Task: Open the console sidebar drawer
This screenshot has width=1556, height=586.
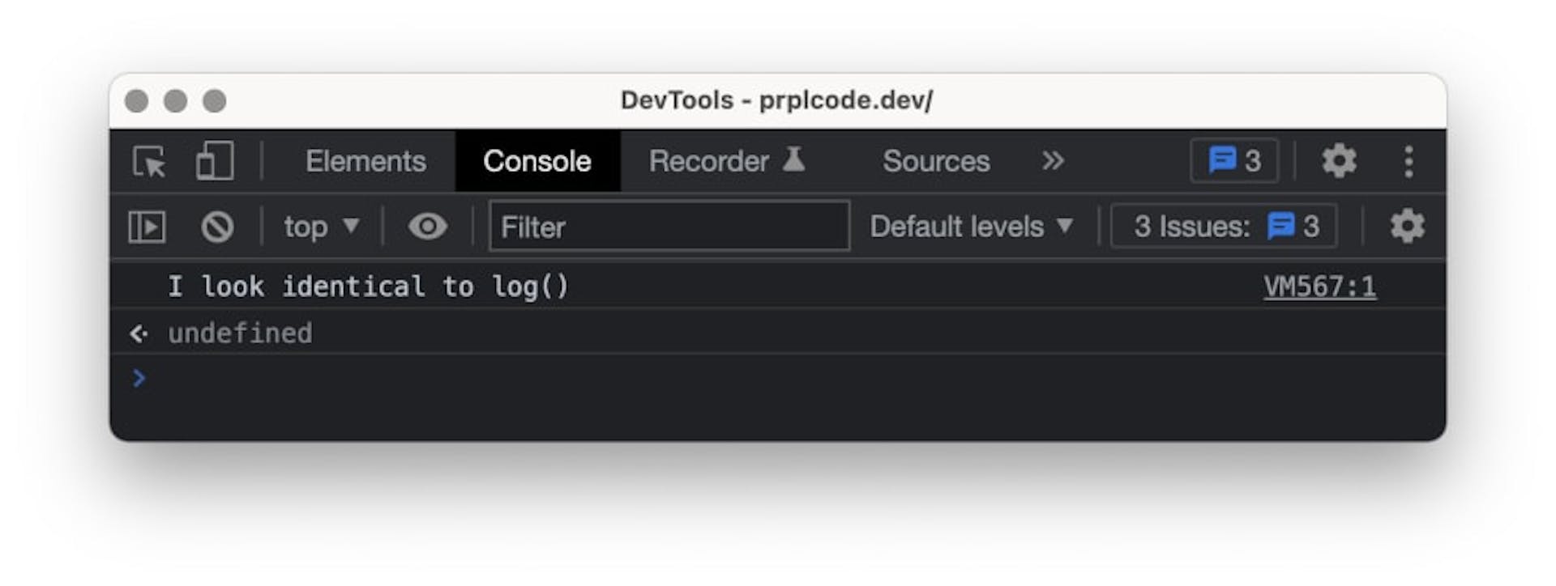Action: pos(148,227)
